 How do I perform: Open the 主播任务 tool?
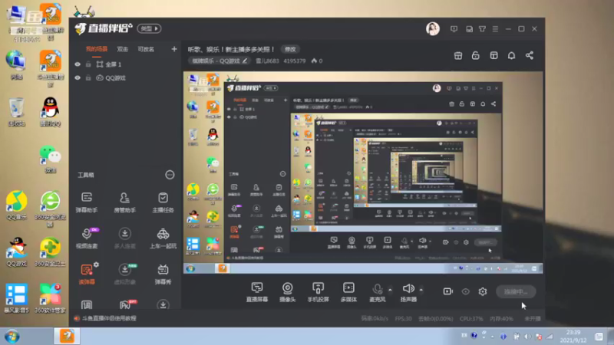coord(163,202)
